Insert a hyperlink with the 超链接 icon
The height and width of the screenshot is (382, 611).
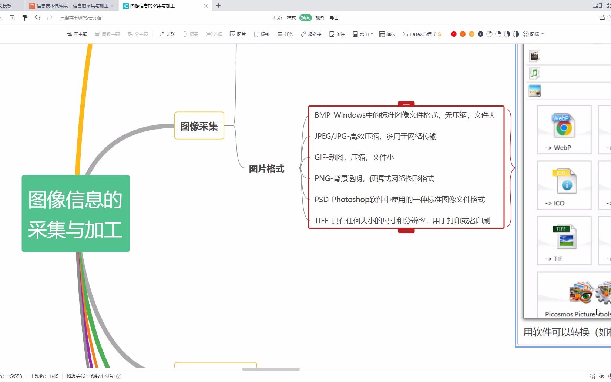coord(310,34)
